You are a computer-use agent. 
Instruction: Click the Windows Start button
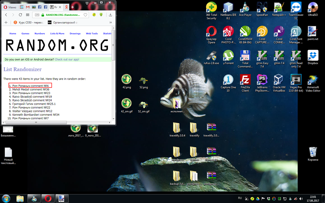pos(6,198)
